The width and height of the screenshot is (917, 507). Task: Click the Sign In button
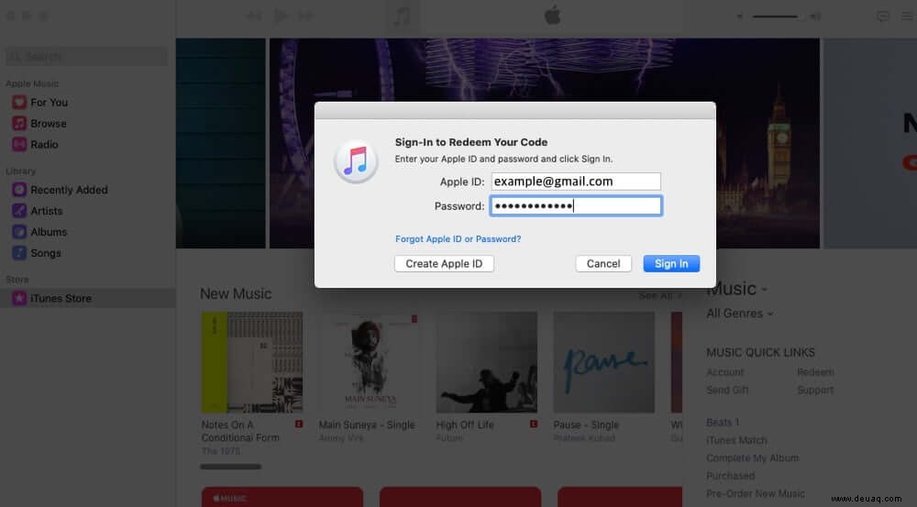point(671,264)
